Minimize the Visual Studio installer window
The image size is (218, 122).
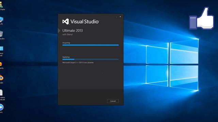tap(116, 17)
